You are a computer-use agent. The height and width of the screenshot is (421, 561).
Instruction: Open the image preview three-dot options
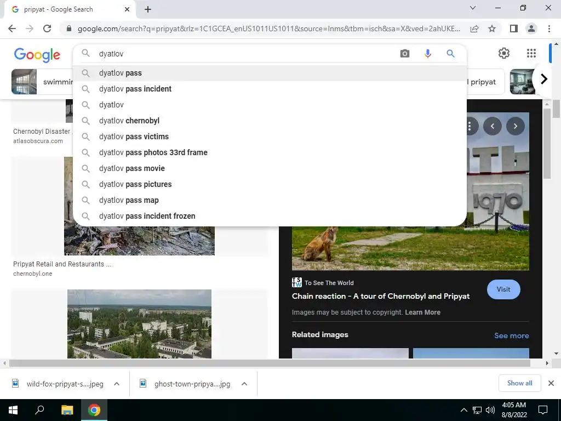click(x=470, y=126)
